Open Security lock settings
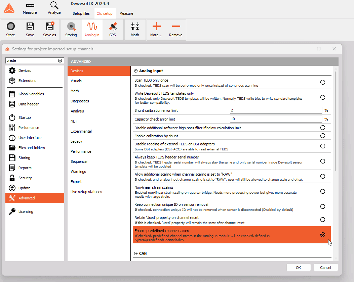 click(35, 178)
